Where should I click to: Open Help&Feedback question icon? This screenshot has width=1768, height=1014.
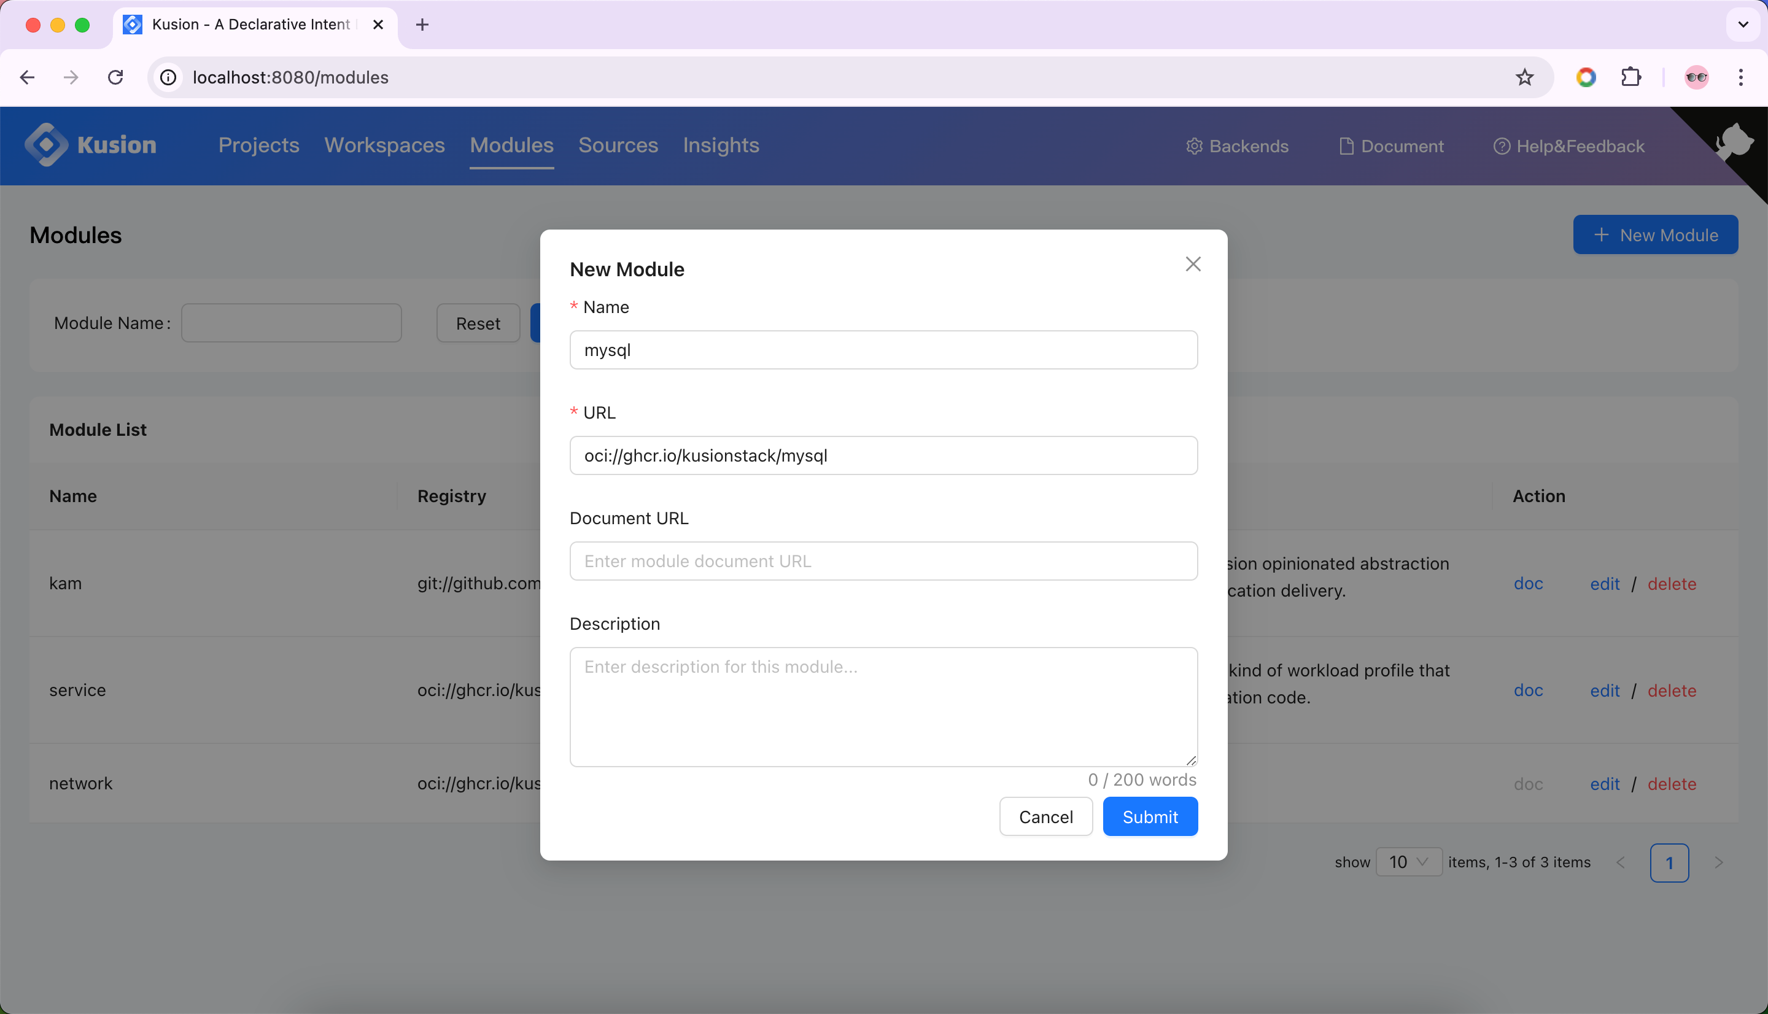pos(1502,146)
